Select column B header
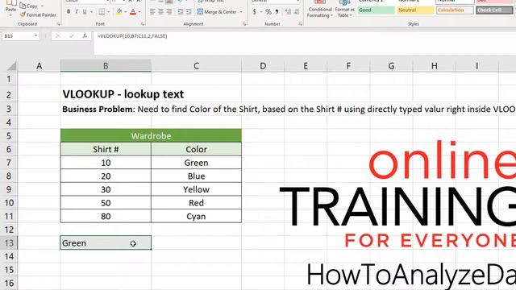This screenshot has width=516, height=290. pos(106,66)
